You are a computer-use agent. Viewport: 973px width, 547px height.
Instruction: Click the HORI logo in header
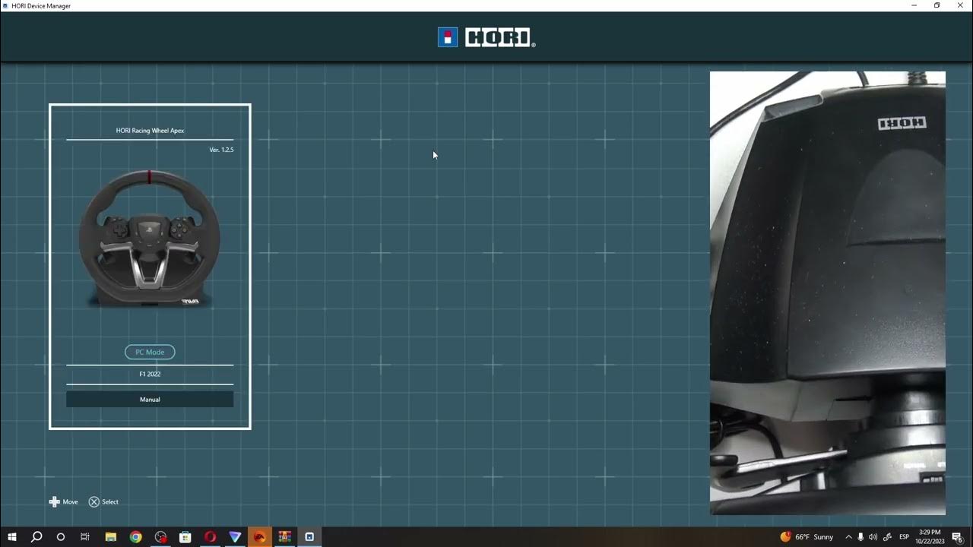(x=486, y=37)
